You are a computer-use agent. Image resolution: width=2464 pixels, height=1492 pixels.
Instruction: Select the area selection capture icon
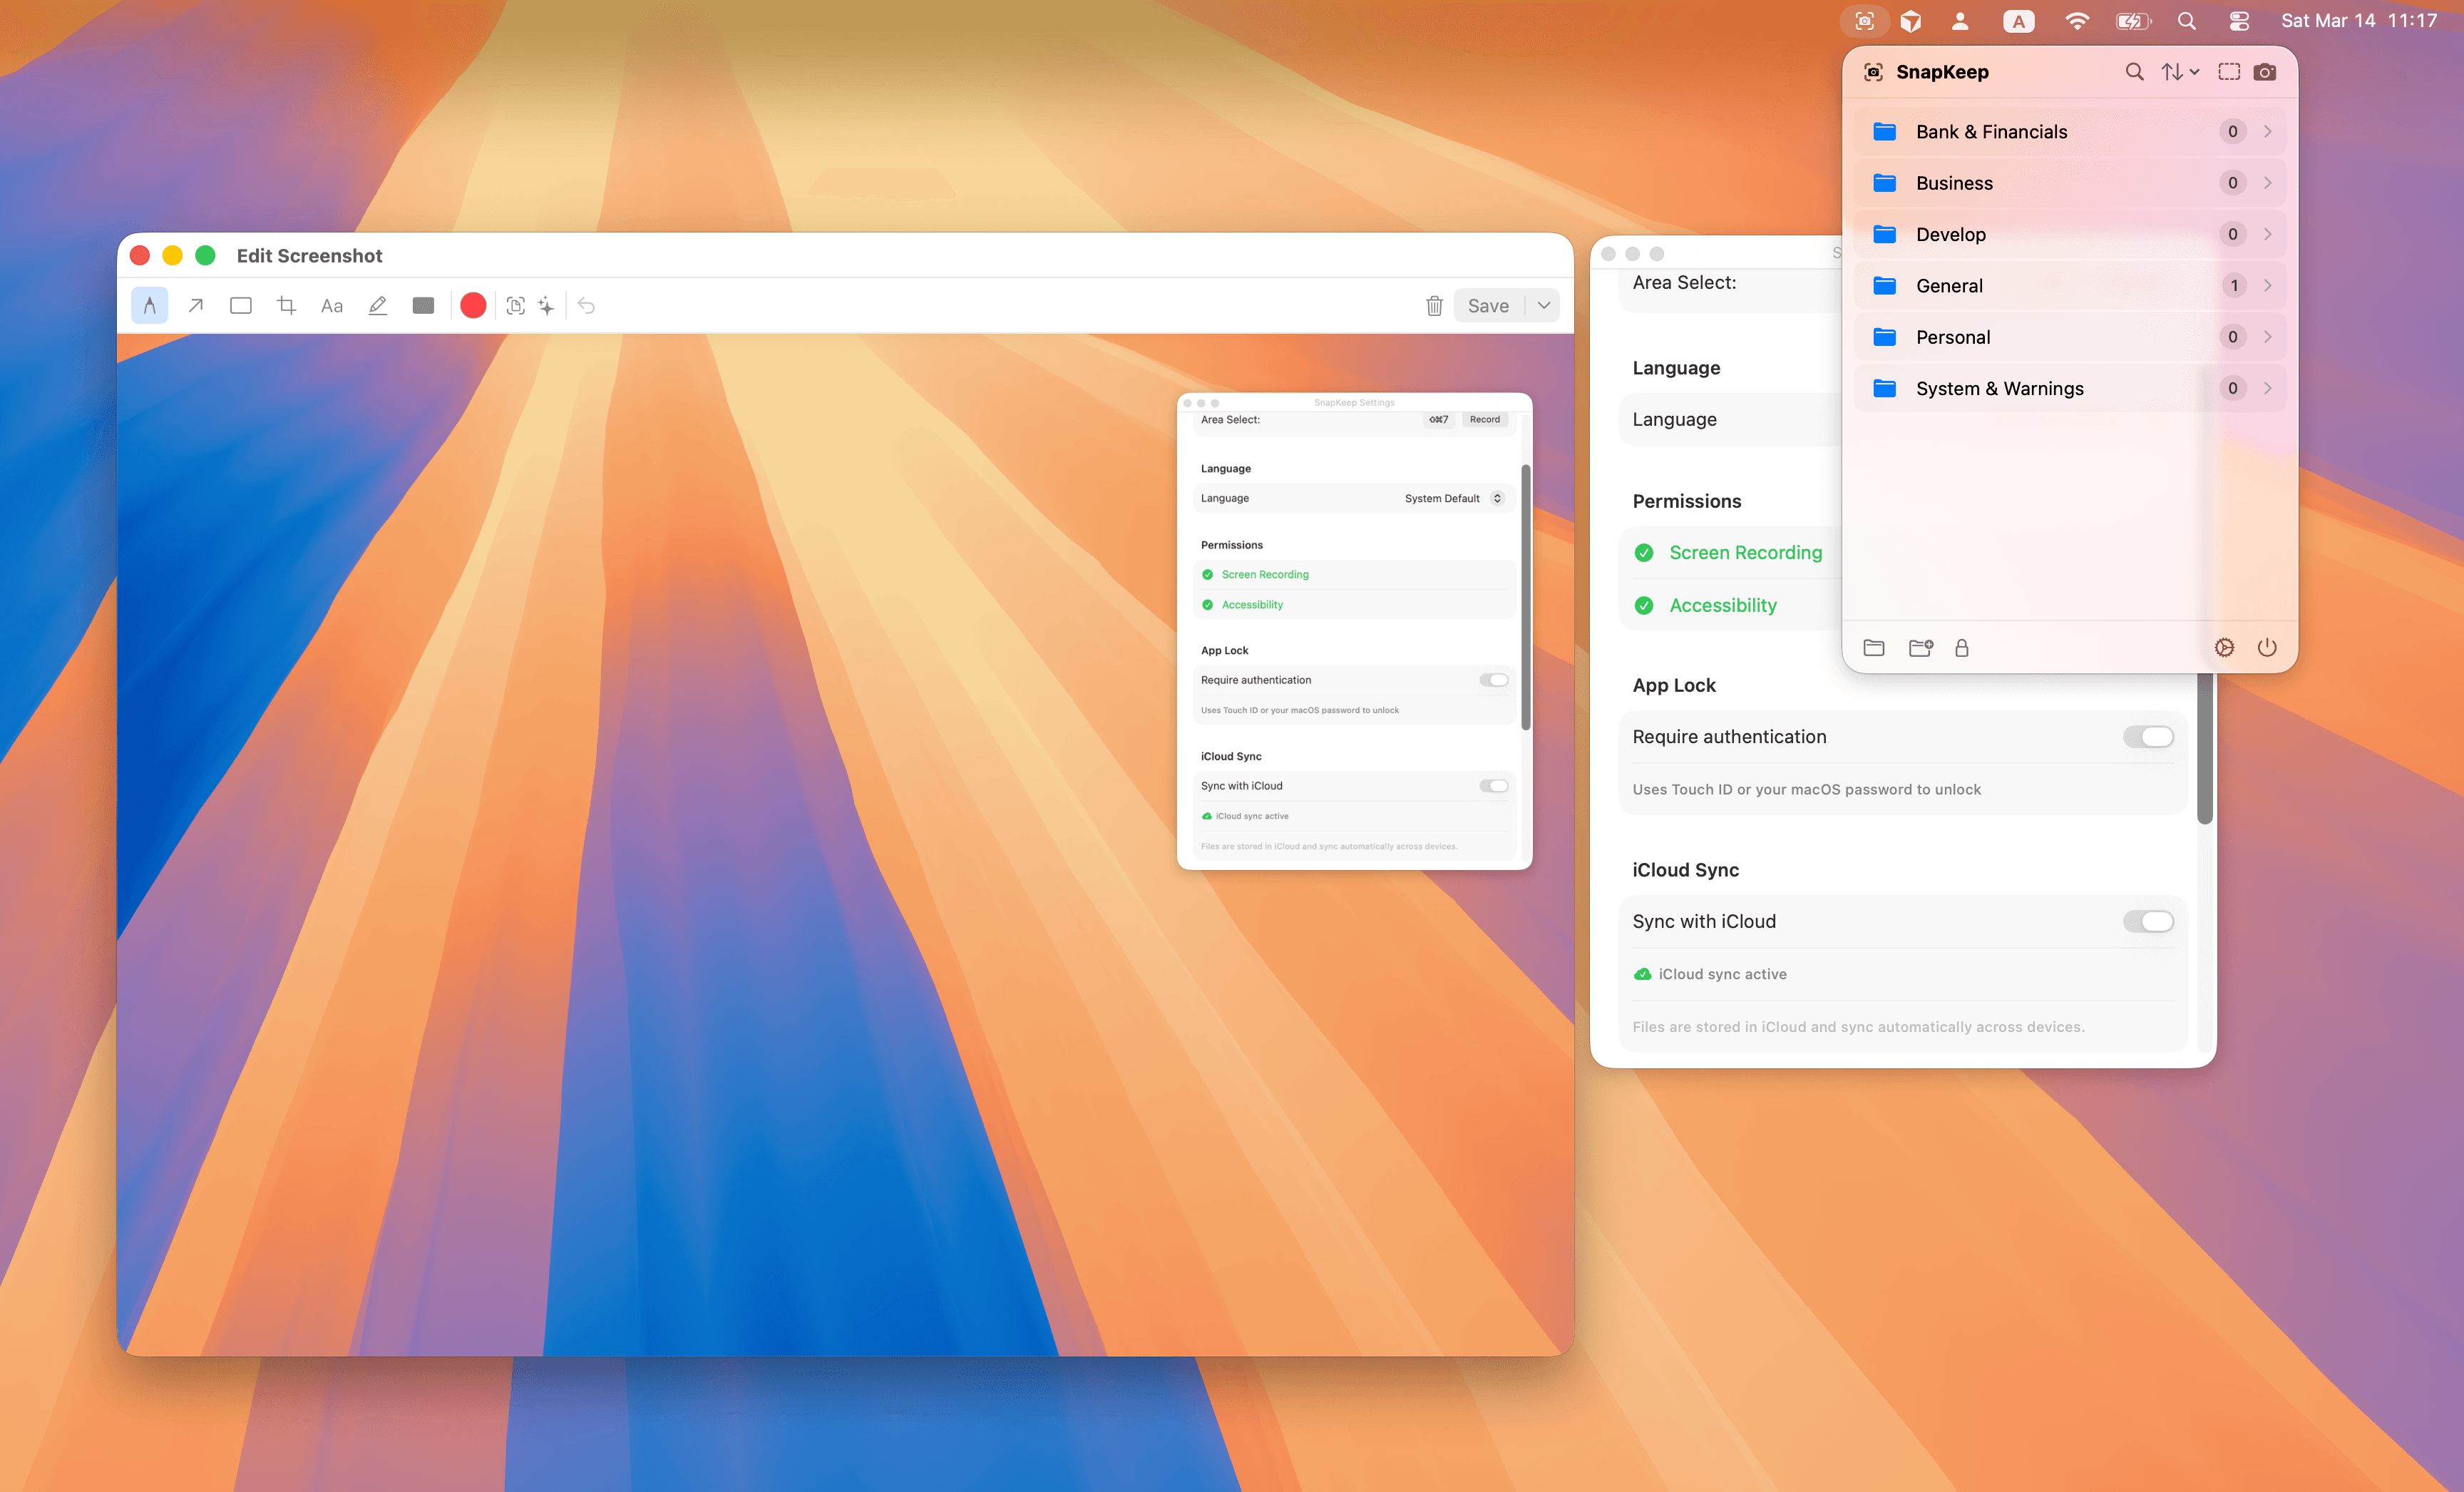[2229, 71]
